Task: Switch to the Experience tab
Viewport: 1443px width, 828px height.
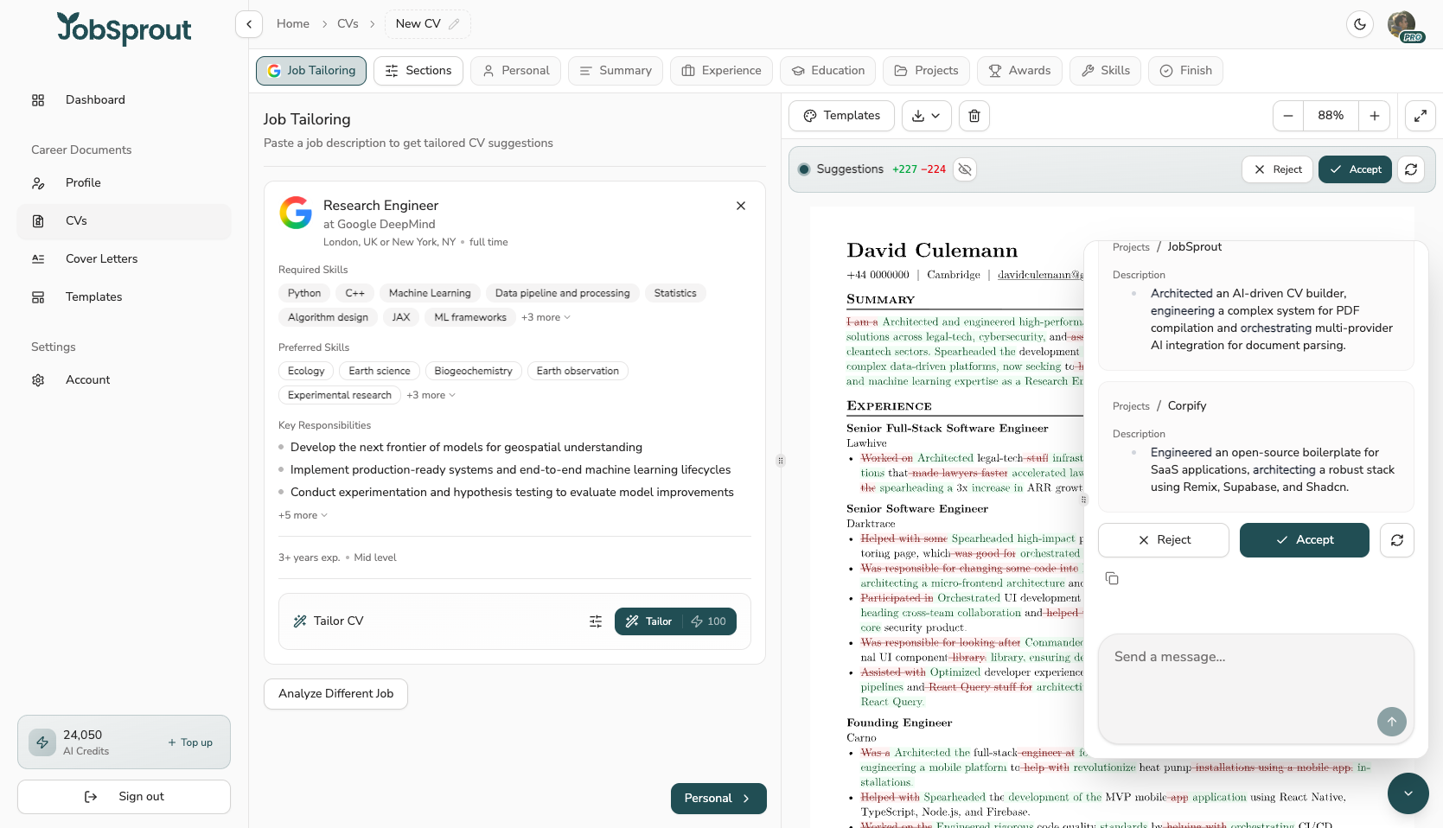Action: (x=721, y=71)
